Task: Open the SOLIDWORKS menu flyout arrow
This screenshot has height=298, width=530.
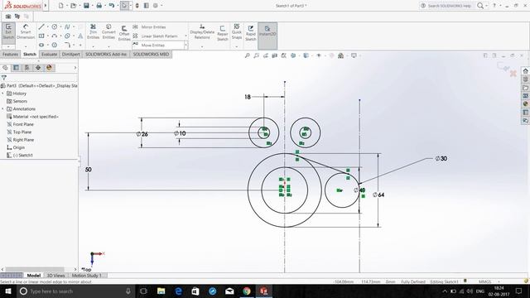Action: click(46, 6)
